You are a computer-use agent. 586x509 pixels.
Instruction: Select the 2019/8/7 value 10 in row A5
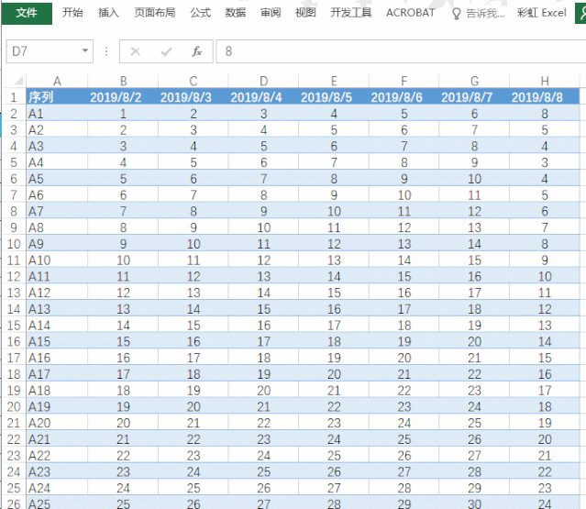(474, 179)
